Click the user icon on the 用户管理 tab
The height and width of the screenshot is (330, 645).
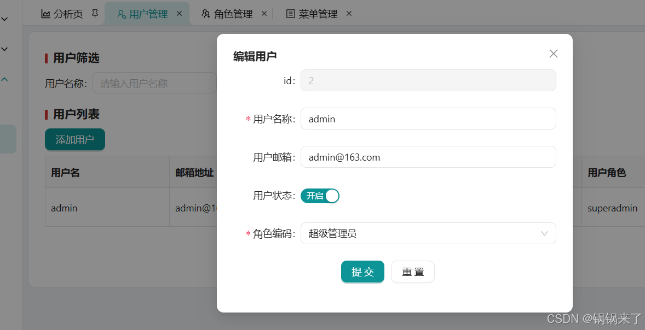(120, 13)
